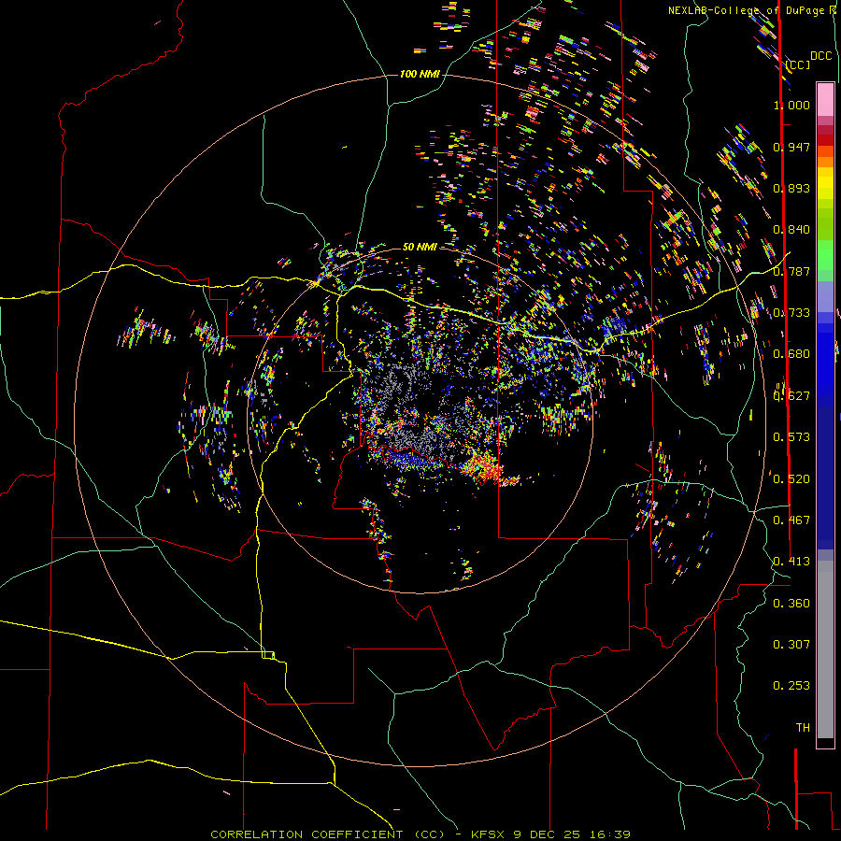
Task: Click the 100 NMI range ring label
Action: [x=420, y=74]
